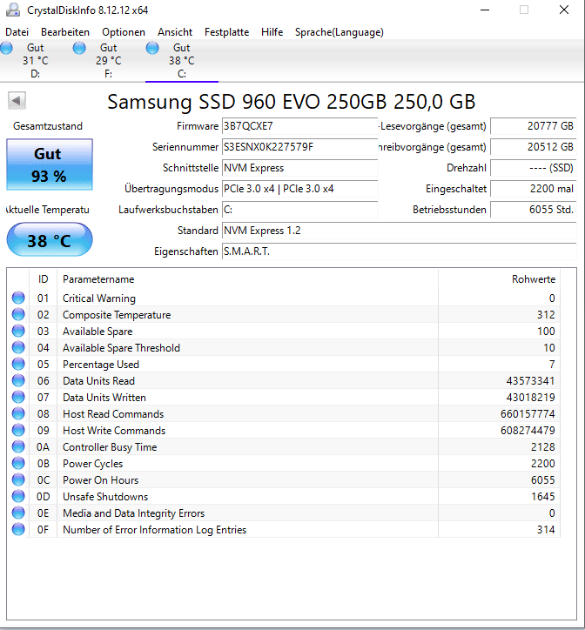Select the Unsafe Shutdowns parameter name
Viewport: 585px width, 630px height.
(105, 497)
